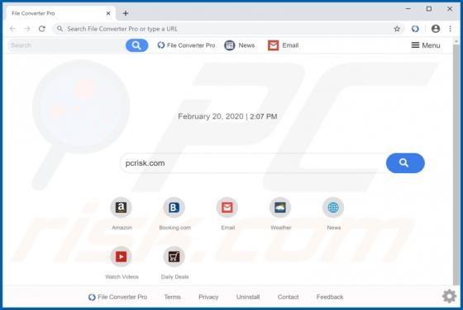
Task: Open the Chrome profile avatar
Action: (436, 29)
